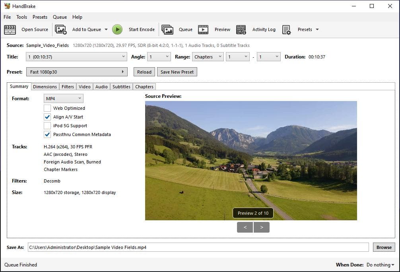Change the When Done action
This screenshot has width=400, height=272.
pos(380,264)
